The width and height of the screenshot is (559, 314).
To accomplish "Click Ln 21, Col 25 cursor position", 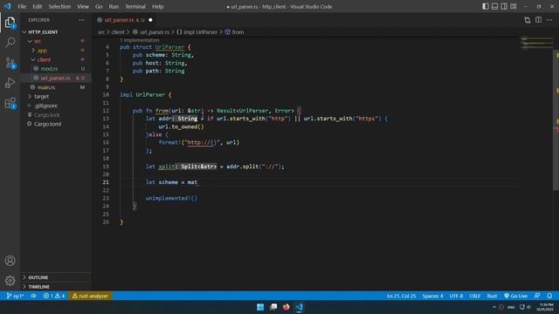I will click(x=401, y=296).
